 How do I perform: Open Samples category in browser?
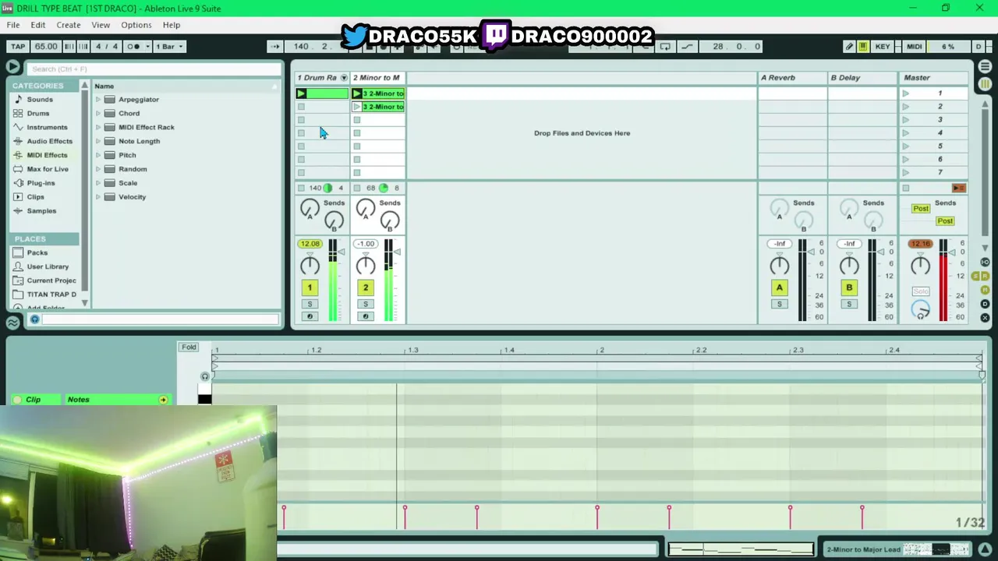(41, 211)
